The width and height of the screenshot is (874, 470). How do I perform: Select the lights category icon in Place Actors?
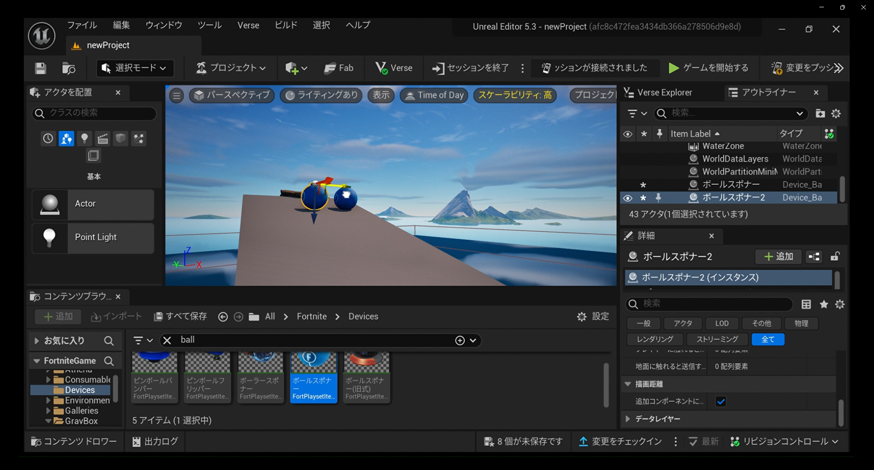pos(84,138)
